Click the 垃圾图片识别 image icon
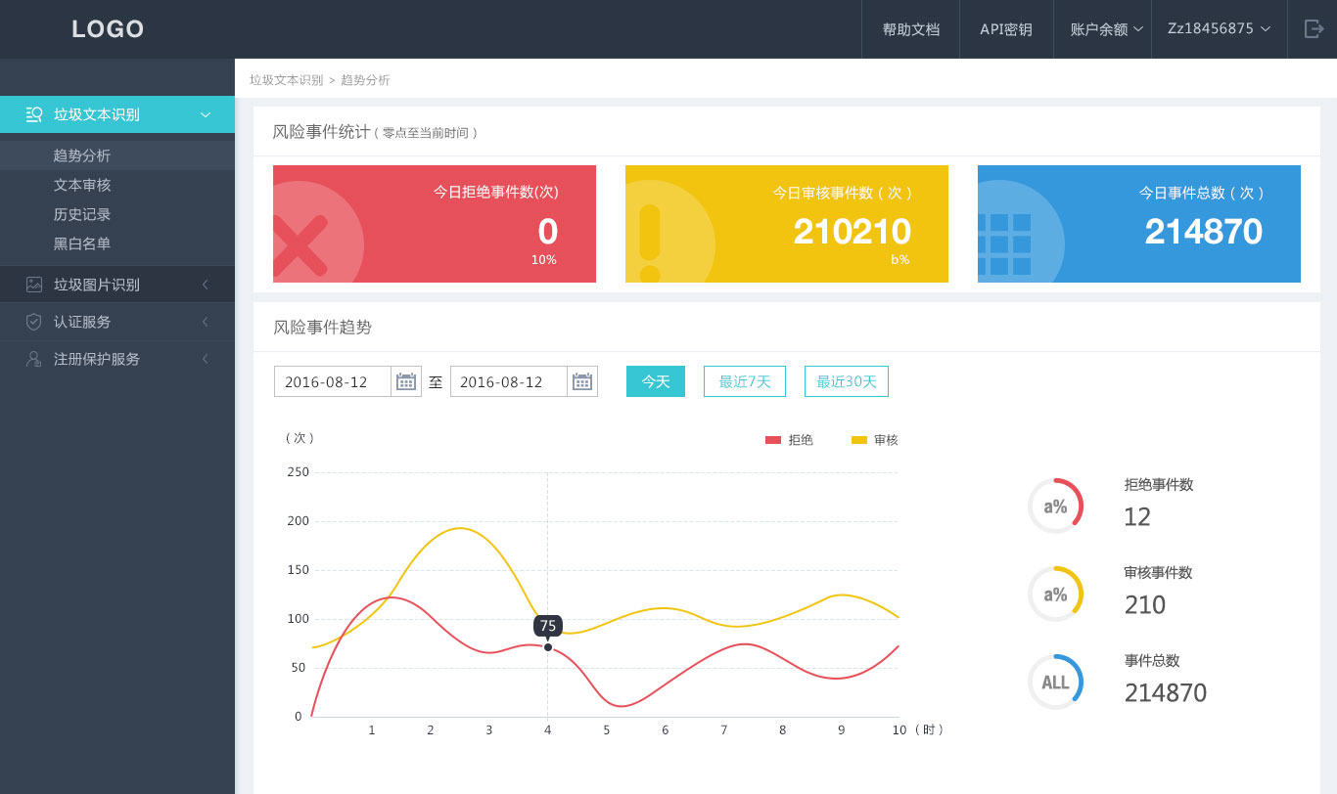 (34, 285)
